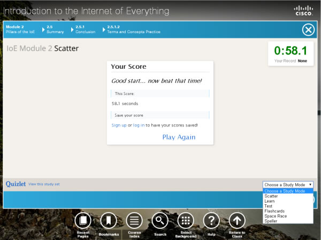Click the Search magnifier icon
The width and height of the screenshot is (321, 240).
[x=160, y=220]
